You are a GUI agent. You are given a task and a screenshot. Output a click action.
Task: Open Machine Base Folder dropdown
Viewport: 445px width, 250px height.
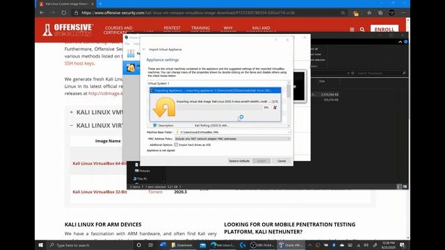pos(232,132)
